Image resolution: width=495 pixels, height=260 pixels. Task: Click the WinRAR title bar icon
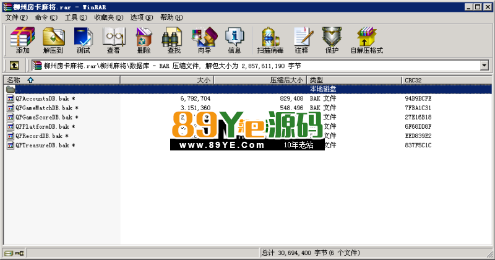coord(7,7)
